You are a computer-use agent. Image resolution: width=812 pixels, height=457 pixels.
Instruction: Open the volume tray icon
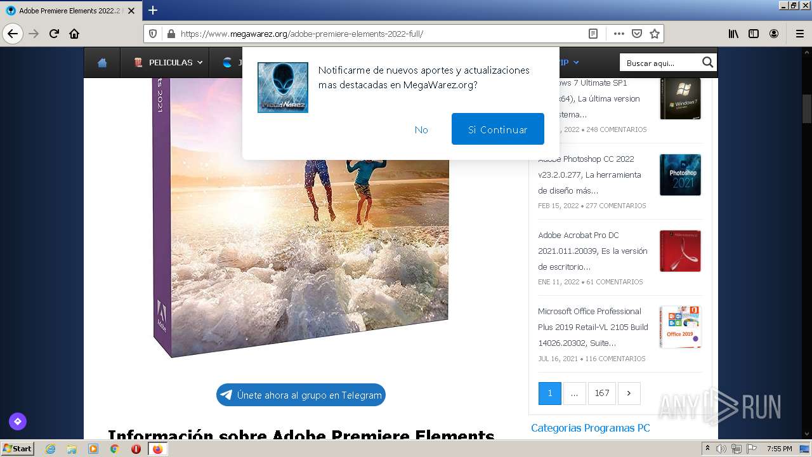coord(722,449)
